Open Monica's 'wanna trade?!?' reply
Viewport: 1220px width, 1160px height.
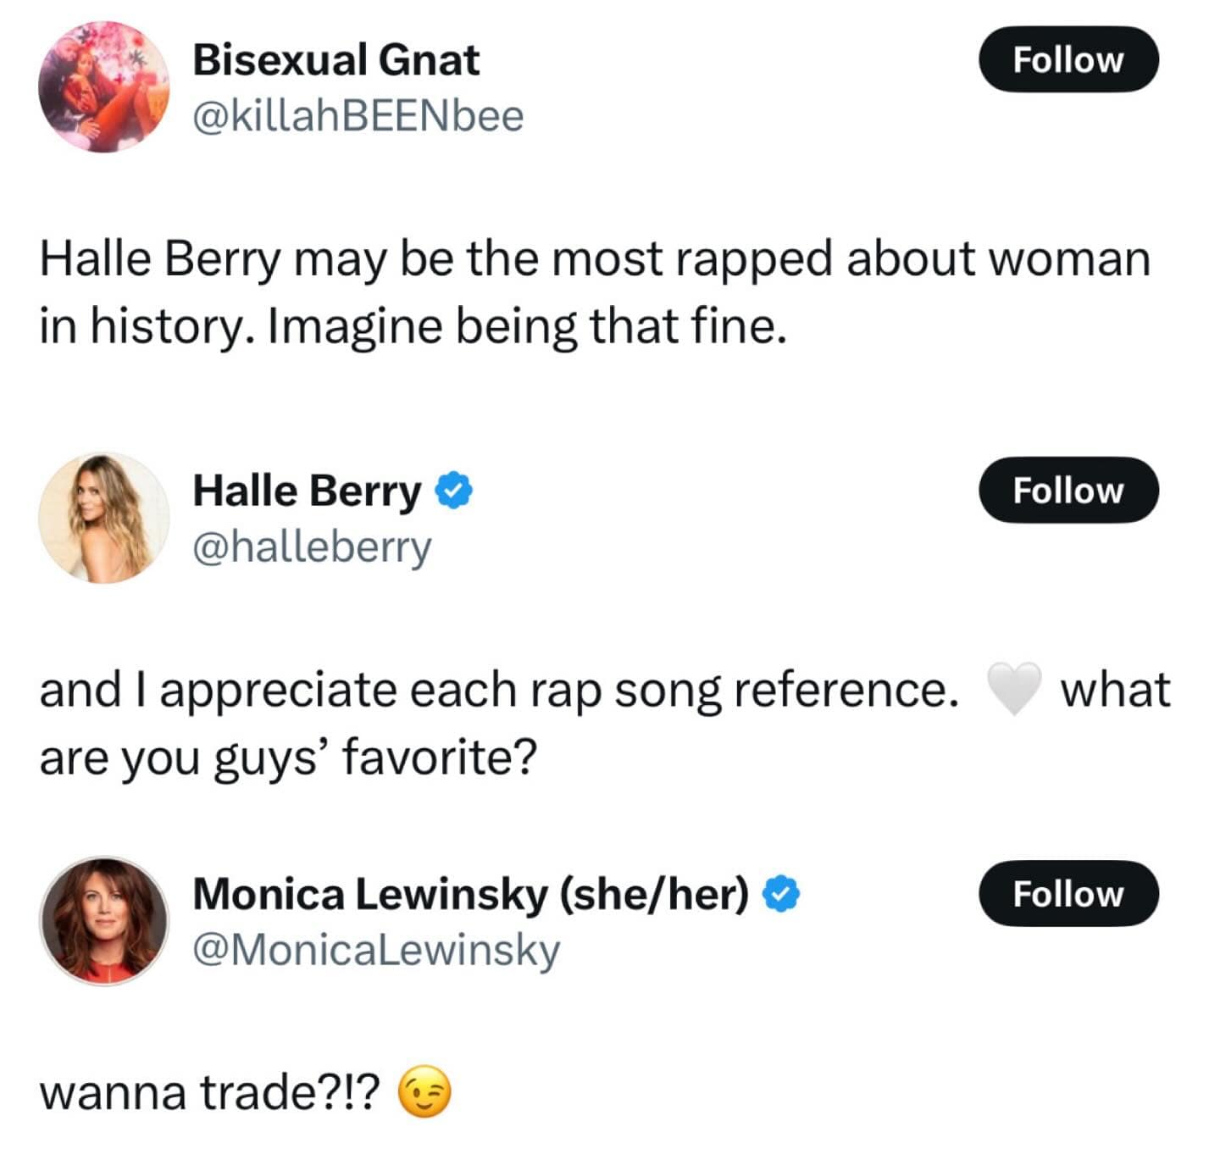click(x=208, y=1092)
